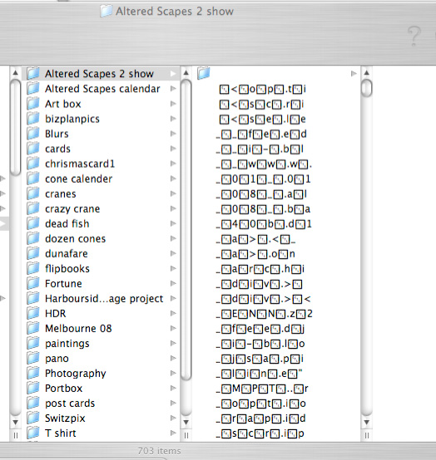
Task: Expand arrow next to Altered Scapes calendar
Action: pos(173,89)
